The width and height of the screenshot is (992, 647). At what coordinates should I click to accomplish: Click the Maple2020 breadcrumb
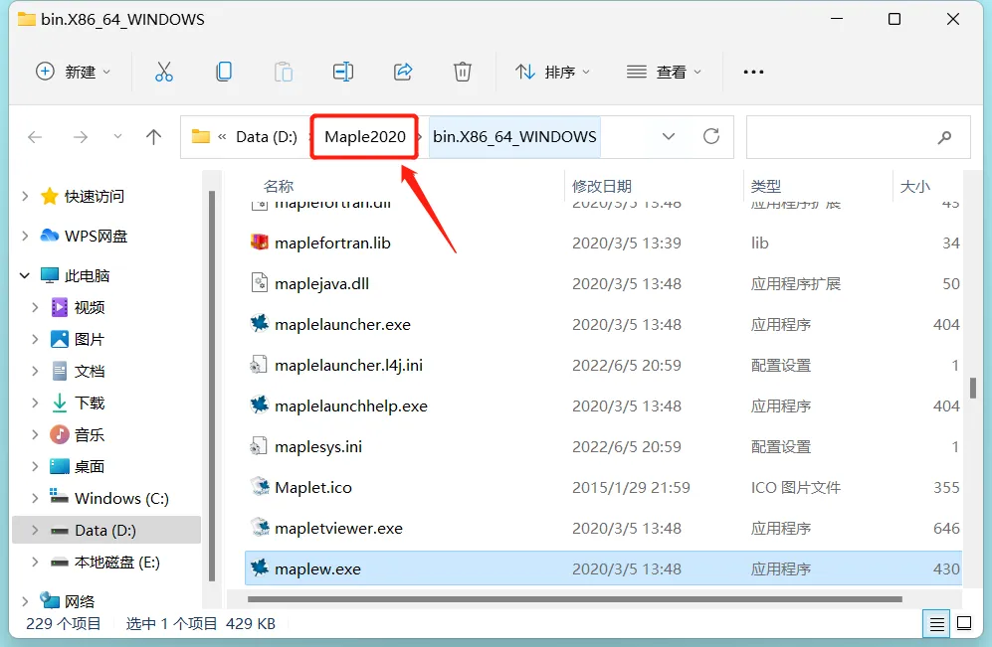point(365,136)
